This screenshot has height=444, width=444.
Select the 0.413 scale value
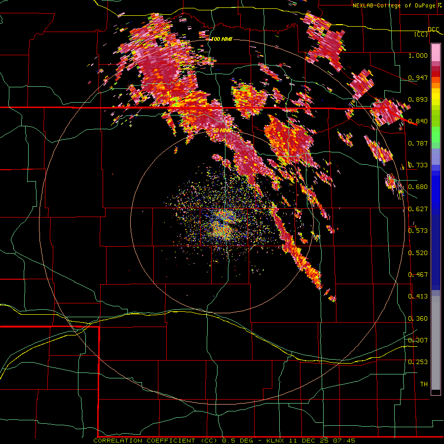pyautogui.click(x=418, y=296)
